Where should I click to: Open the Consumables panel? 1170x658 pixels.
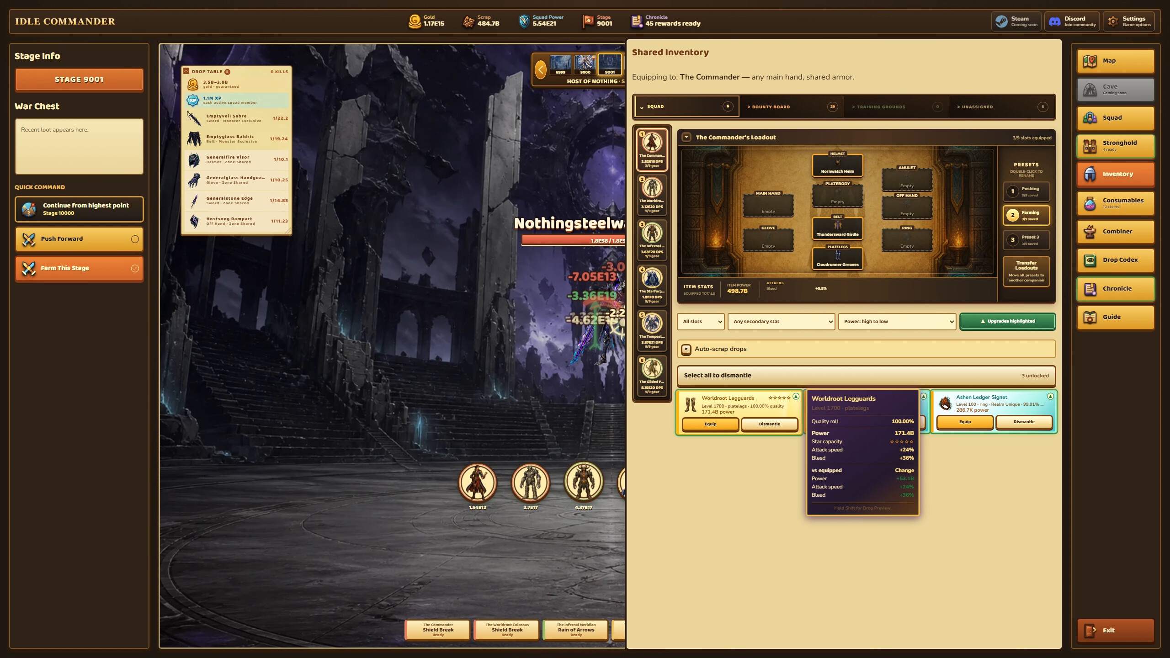click(1115, 203)
